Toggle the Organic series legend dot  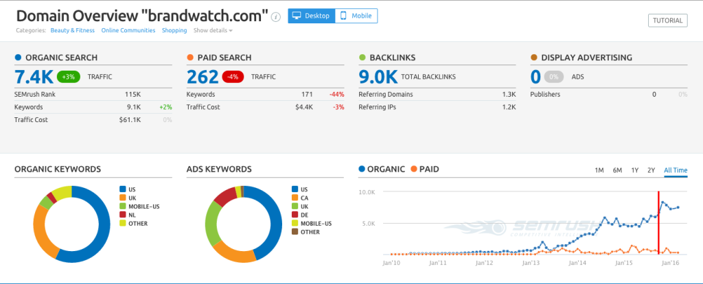click(362, 169)
